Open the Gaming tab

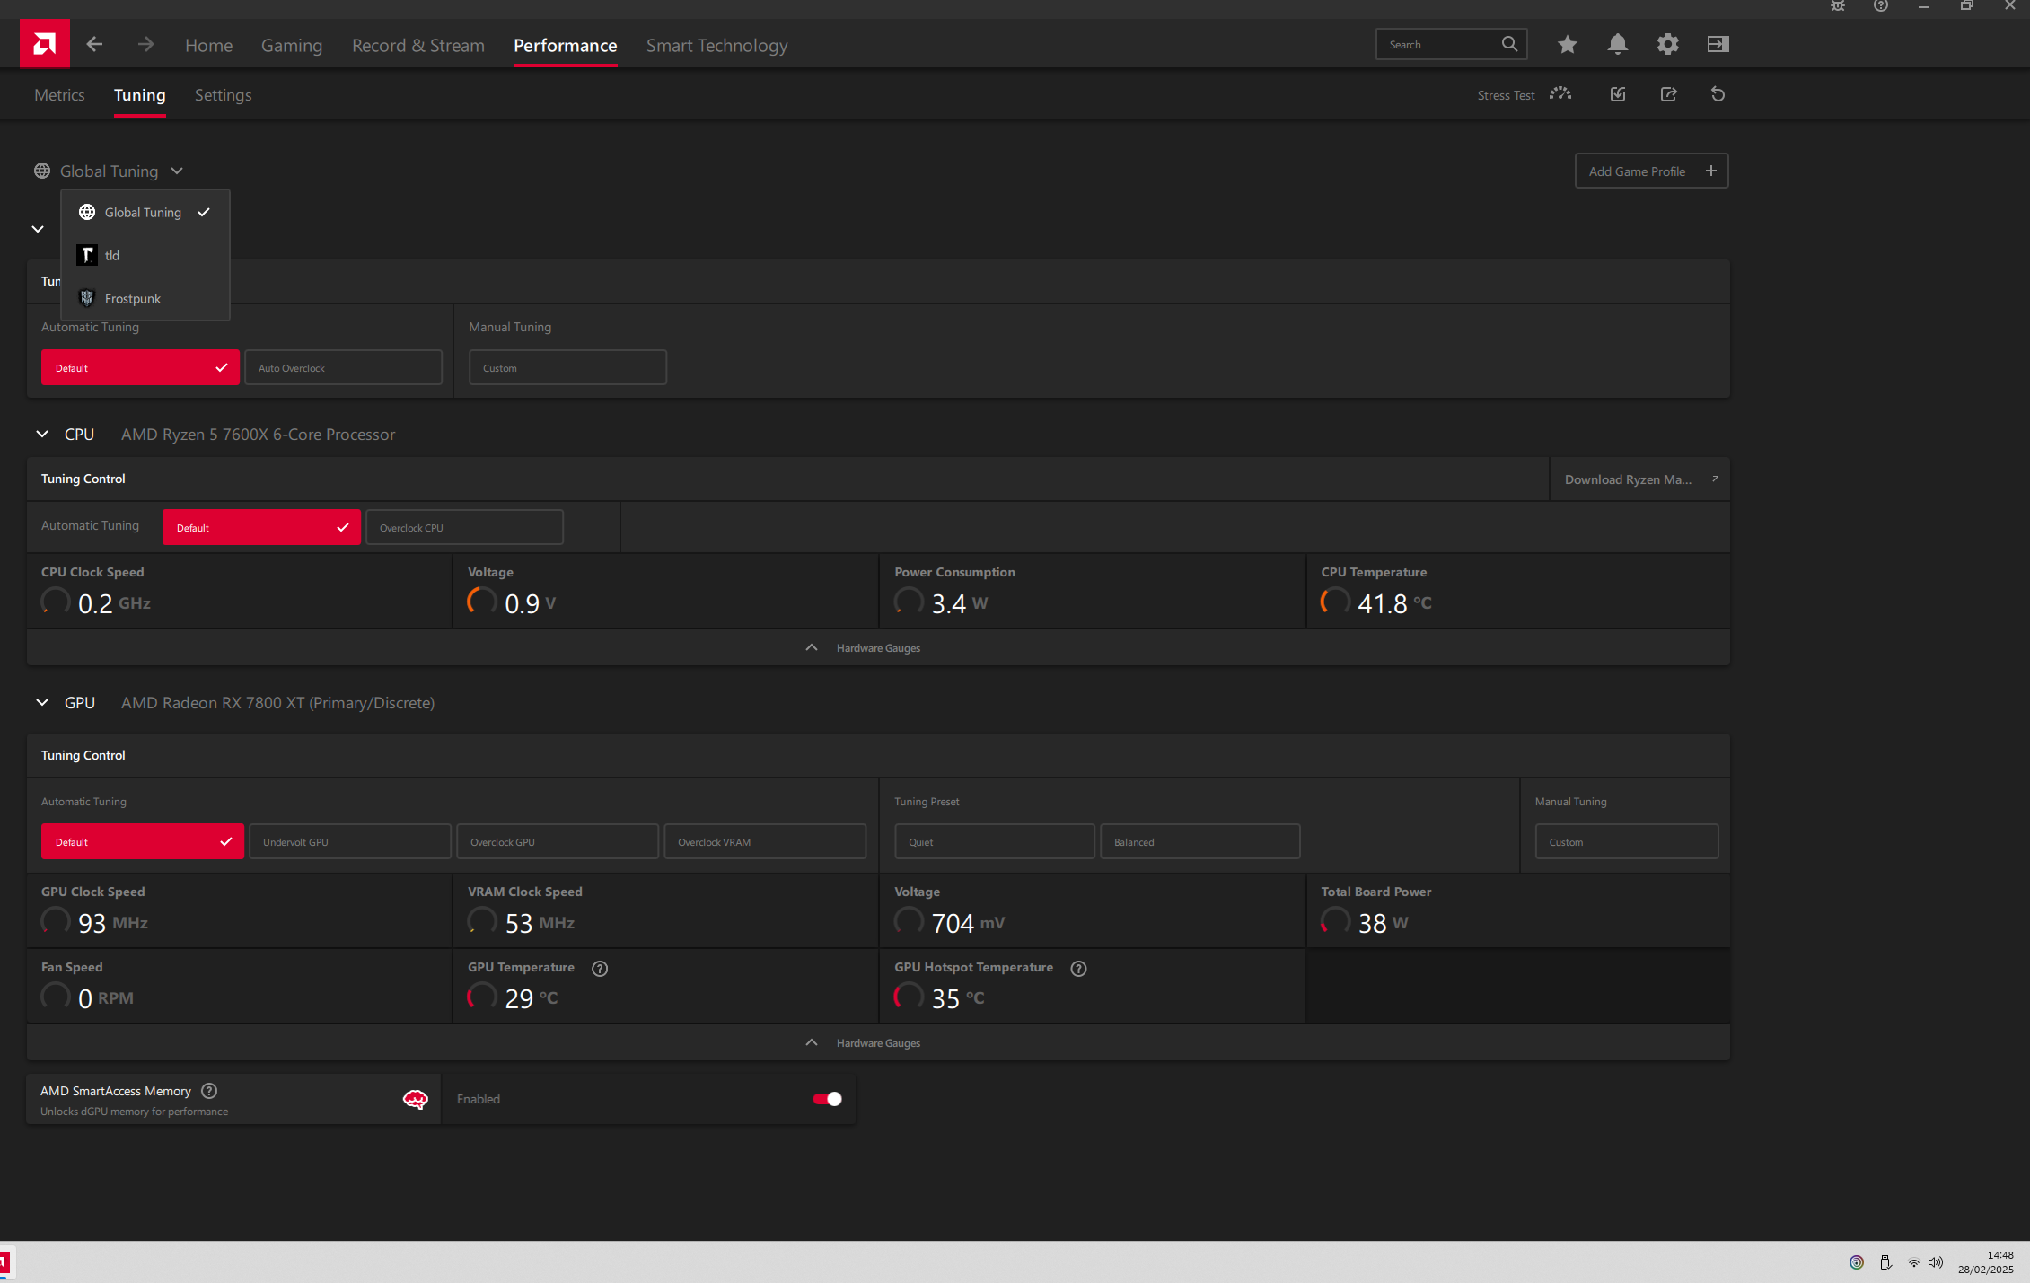coord(292,45)
